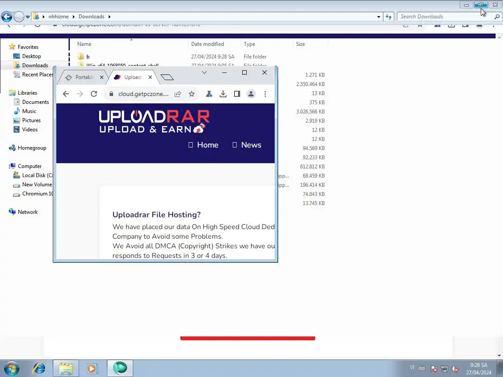Select Computer in navigation pane
The width and height of the screenshot is (503, 377).
pos(30,166)
